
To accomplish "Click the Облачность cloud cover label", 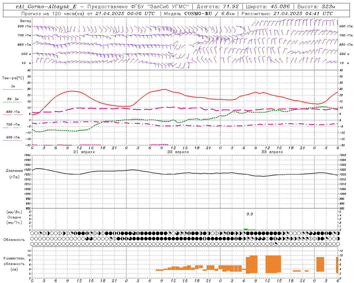I will pyautogui.click(x=14, y=240).
